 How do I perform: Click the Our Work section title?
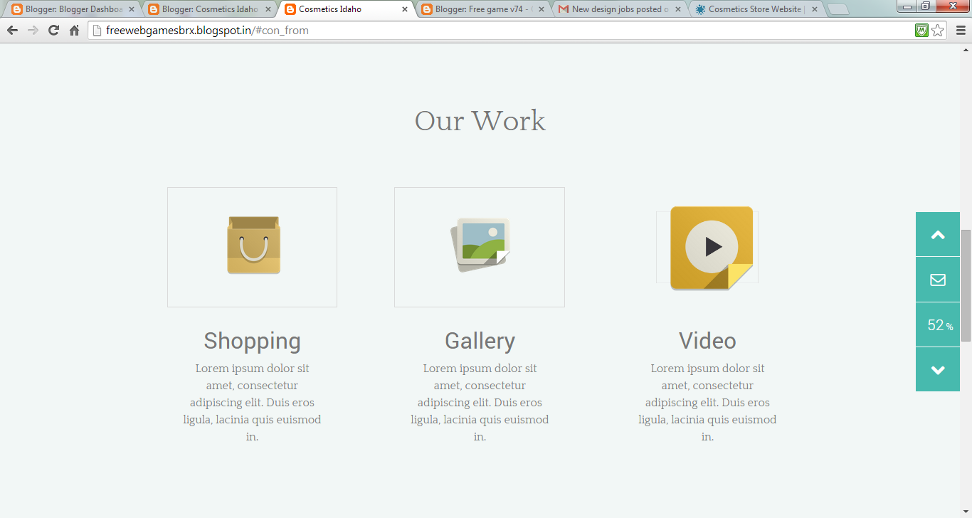coord(480,120)
